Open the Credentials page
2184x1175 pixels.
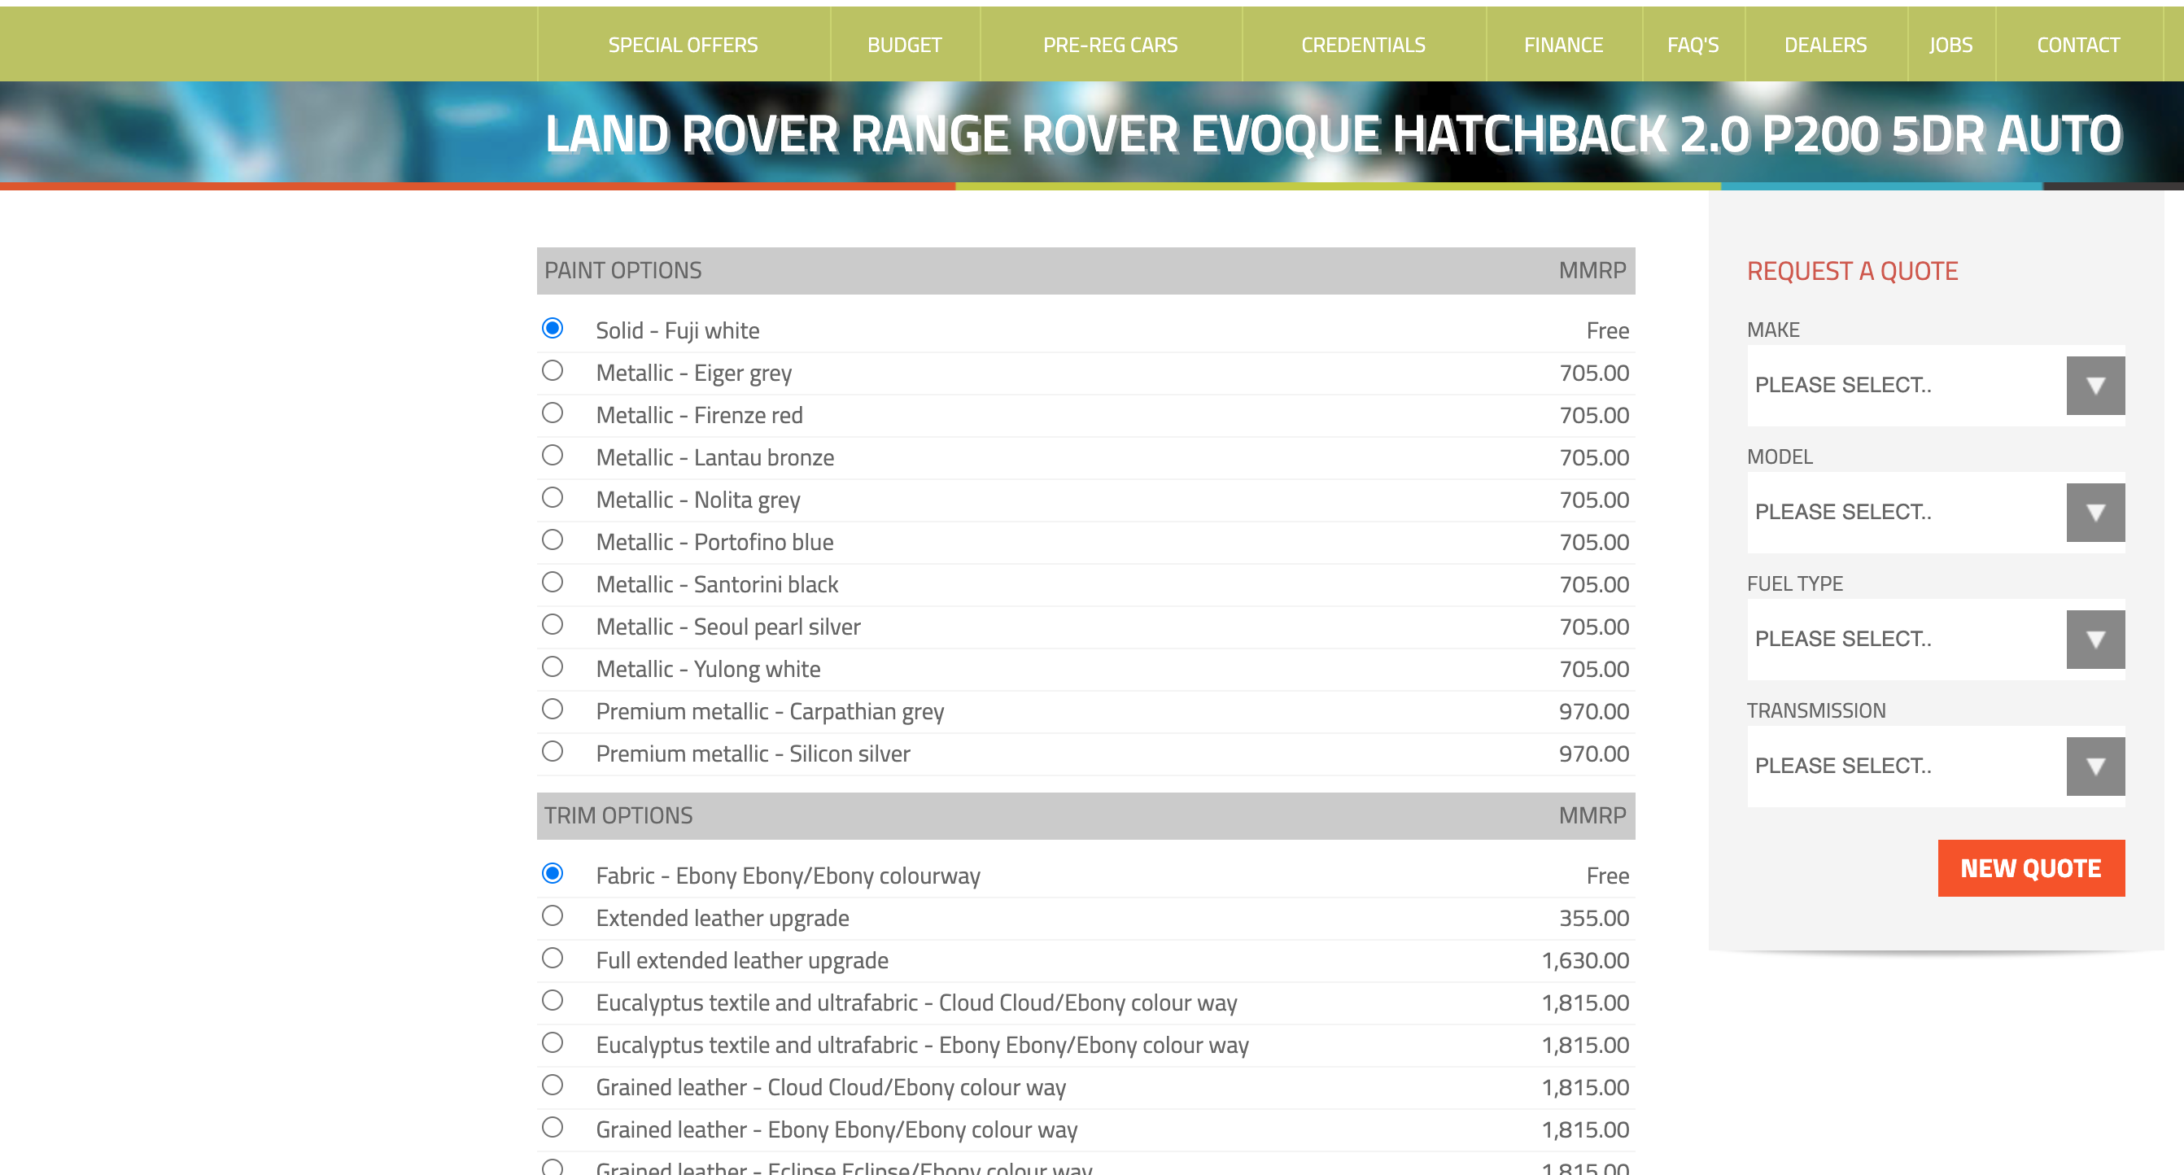tap(1362, 45)
